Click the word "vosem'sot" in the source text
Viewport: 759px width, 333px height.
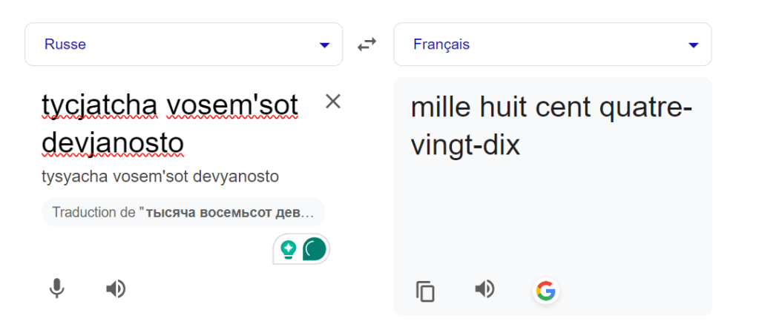click(231, 107)
